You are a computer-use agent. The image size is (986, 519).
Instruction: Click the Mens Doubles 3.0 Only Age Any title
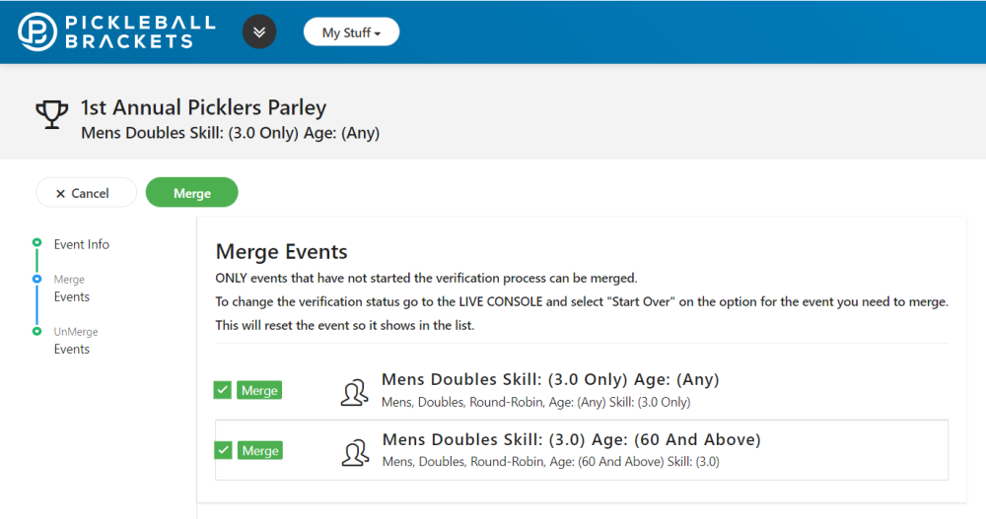[550, 379]
